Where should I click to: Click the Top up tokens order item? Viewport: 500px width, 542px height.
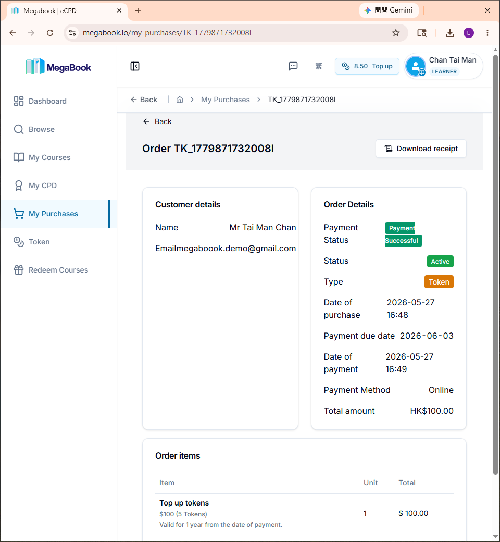click(184, 503)
